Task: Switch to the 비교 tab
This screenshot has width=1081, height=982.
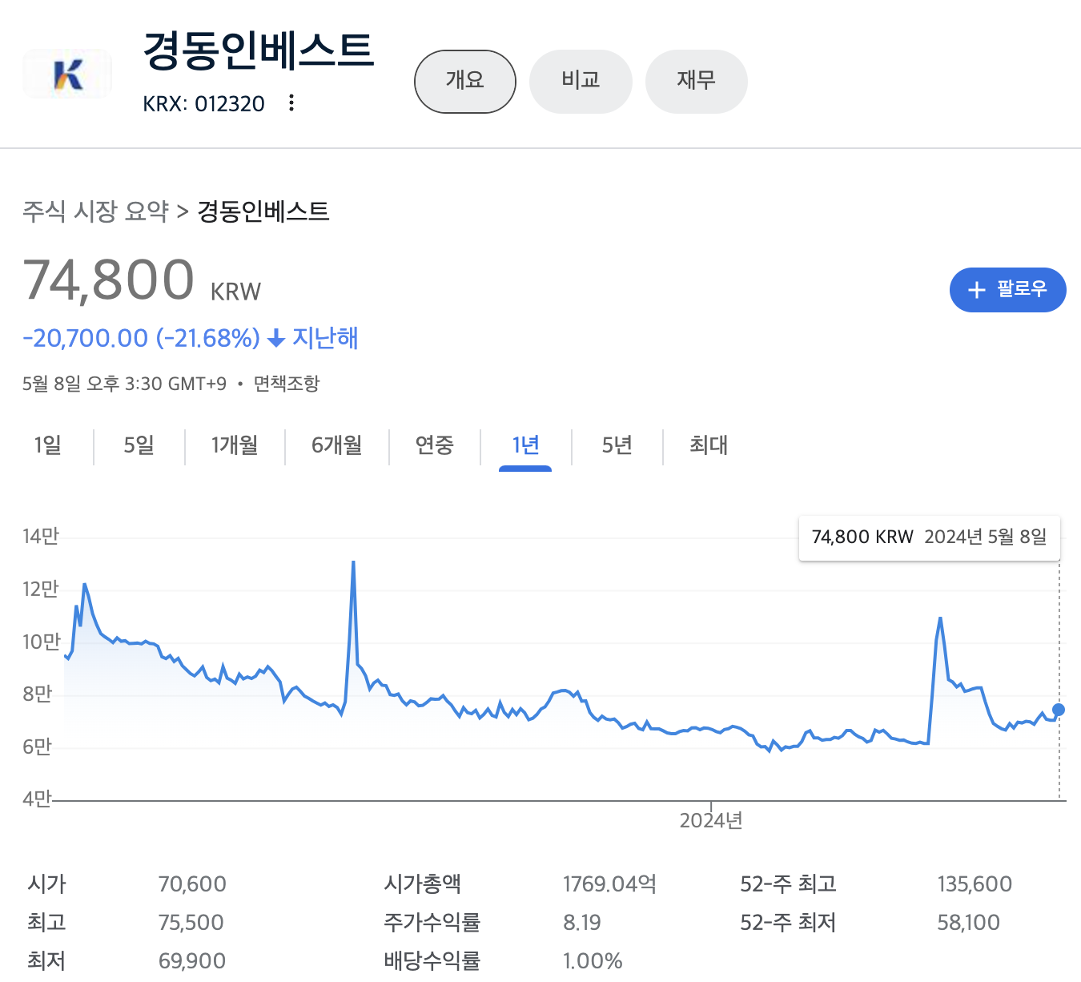Action: tap(581, 81)
